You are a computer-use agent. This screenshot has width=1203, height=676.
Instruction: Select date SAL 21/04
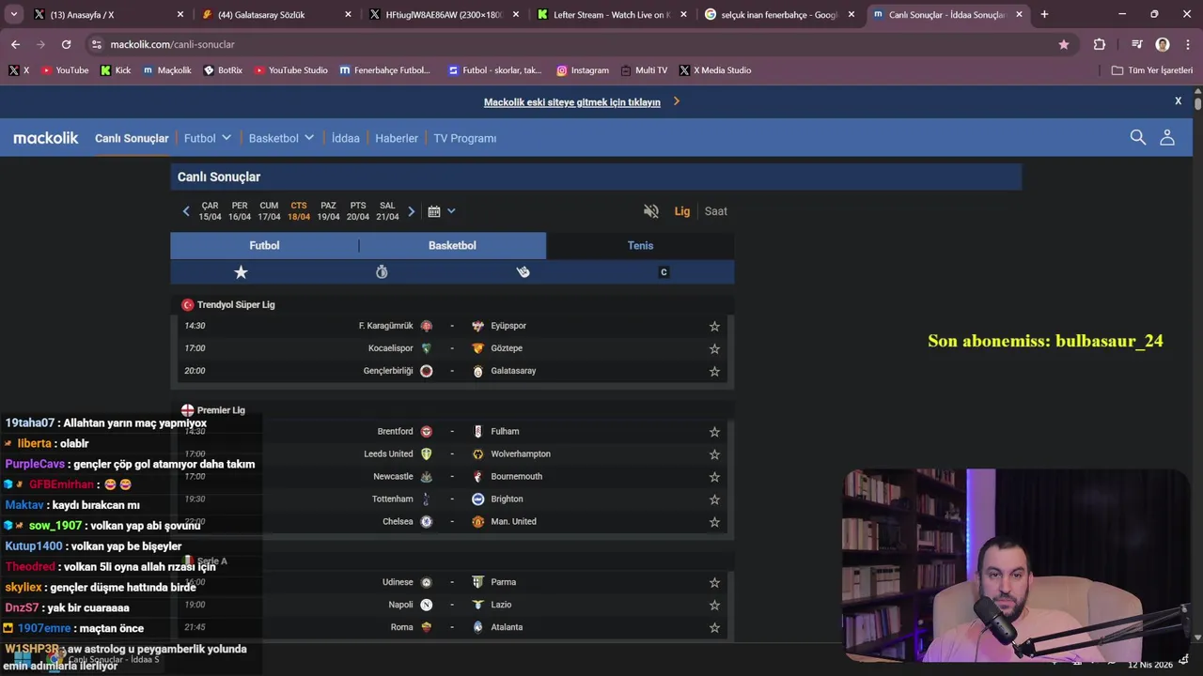click(387, 211)
